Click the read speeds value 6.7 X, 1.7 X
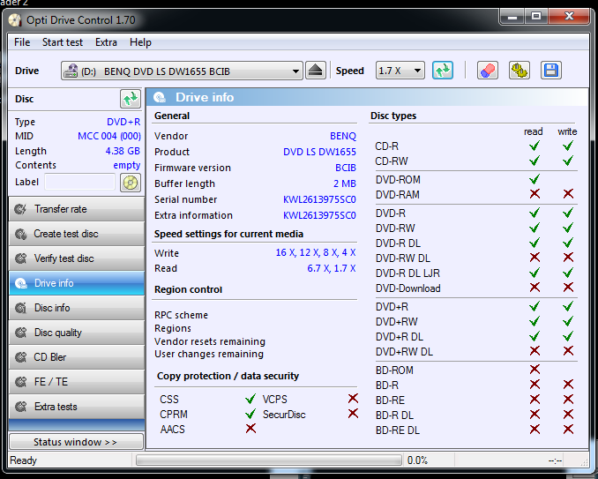 [x=332, y=268]
